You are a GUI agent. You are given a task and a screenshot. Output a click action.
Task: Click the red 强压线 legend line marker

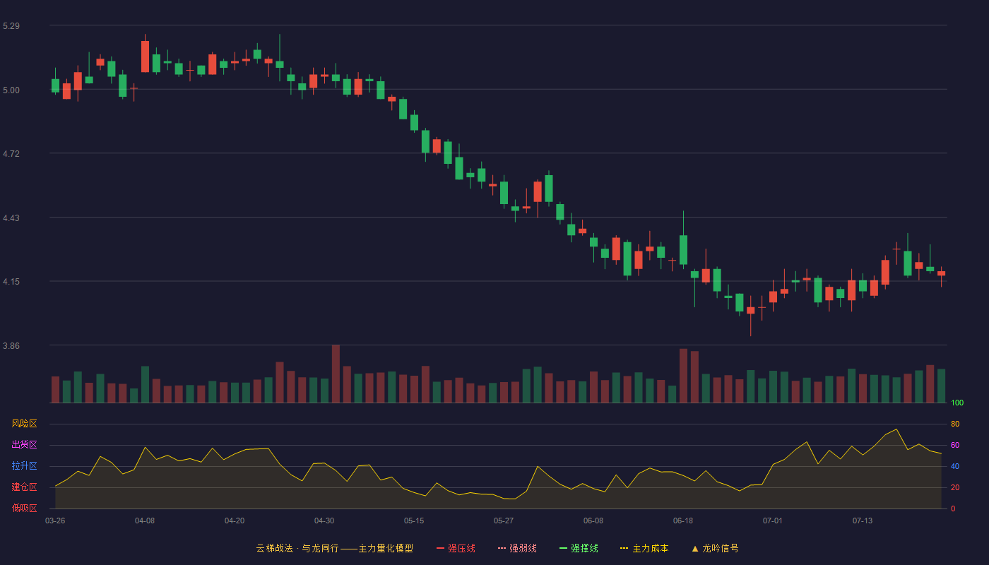coord(441,548)
